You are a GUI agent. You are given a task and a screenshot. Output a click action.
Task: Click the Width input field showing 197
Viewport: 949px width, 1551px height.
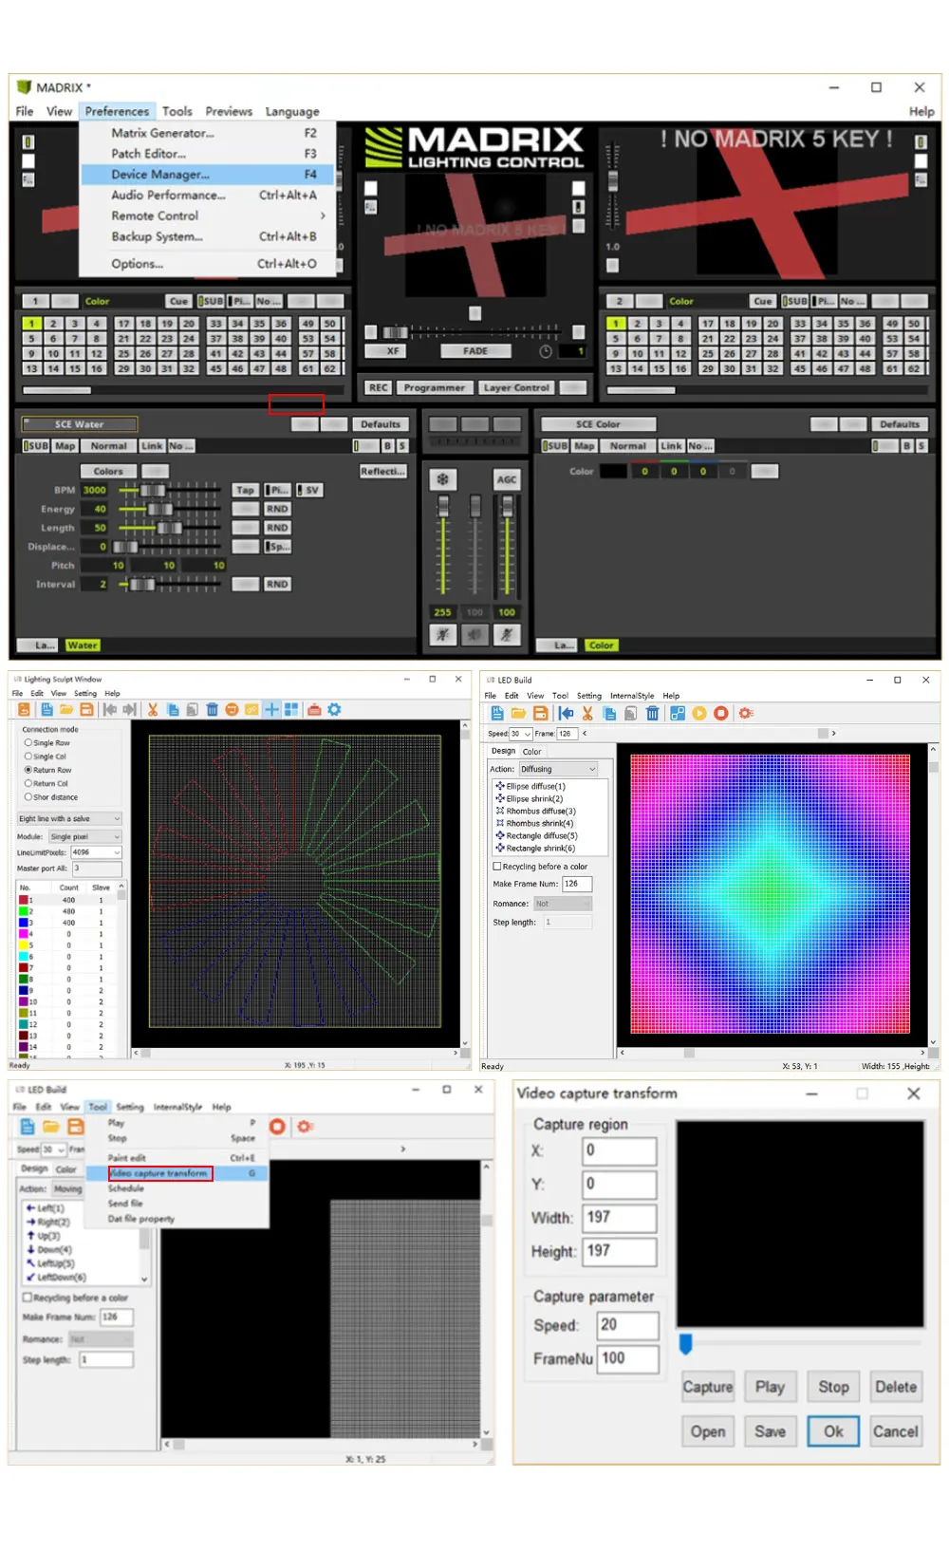(620, 1217)
